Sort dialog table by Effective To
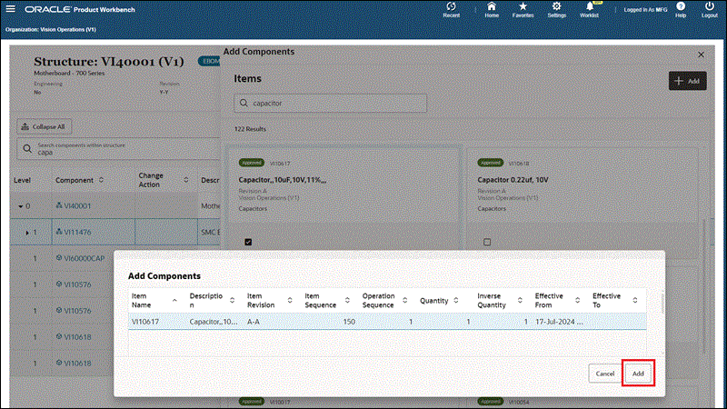This screenshot has height=409, width=727. (x=634, y=301)
